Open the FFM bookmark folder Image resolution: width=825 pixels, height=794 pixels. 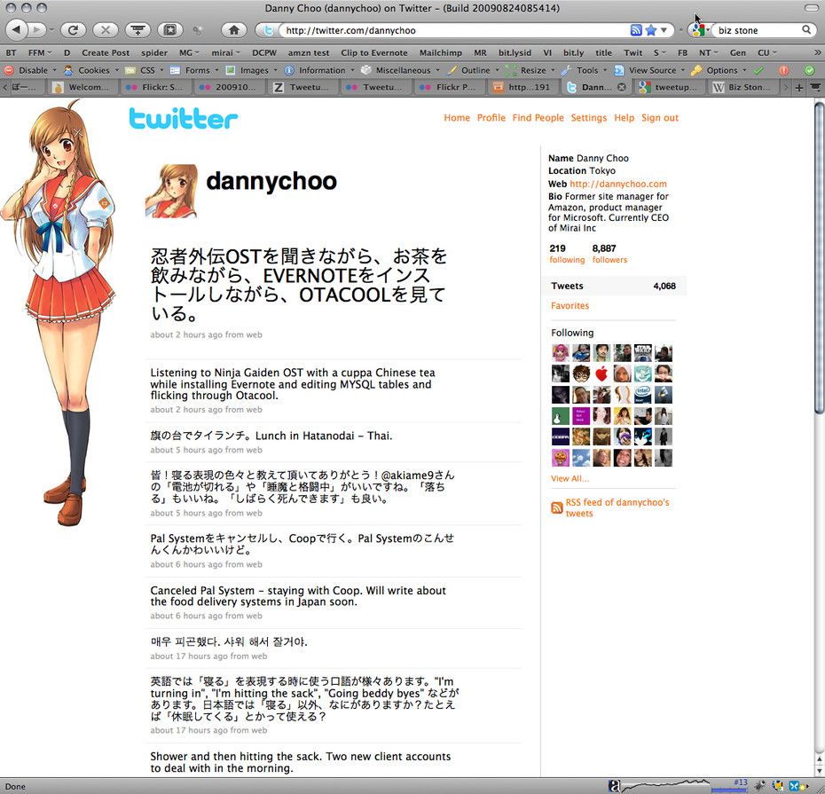point(40,52)
